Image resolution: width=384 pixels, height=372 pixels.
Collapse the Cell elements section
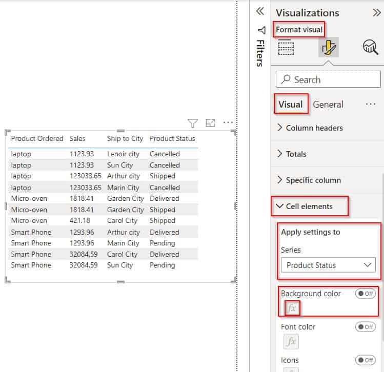305,206
